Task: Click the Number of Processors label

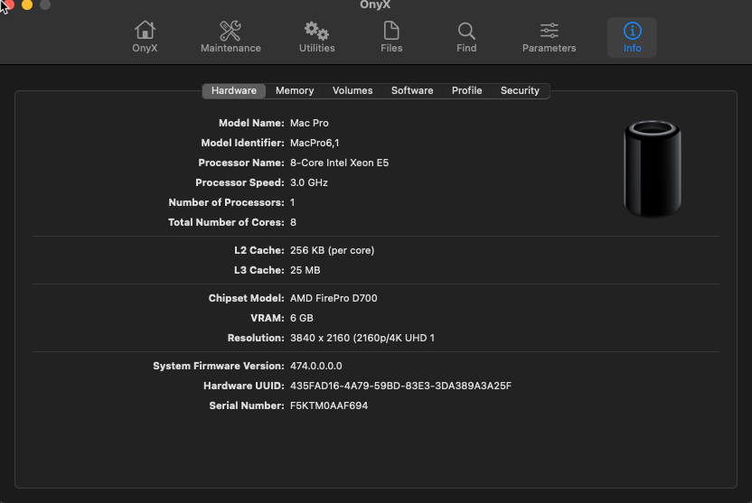Action: [x=226, y=202]
